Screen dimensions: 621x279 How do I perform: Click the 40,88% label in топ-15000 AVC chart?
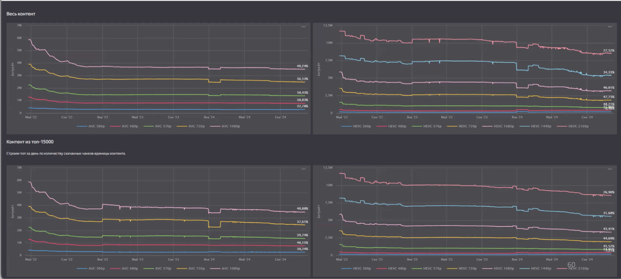pyautogui.click(x=302, y=209)
